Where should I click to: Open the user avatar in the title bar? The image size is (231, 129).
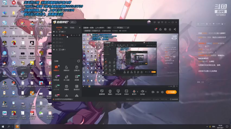149,22
